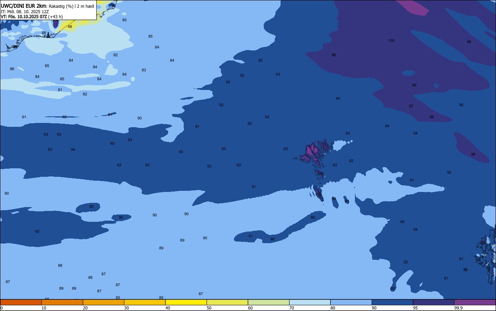The height and width of the screenshot is (311, 496).
Task: Click the medium blue 90–95 legend segment
Action: click(392, 302)
